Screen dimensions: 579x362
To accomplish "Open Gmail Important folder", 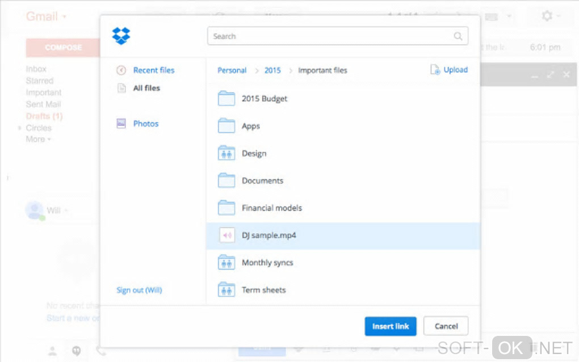I will click(x=44, y=92).
